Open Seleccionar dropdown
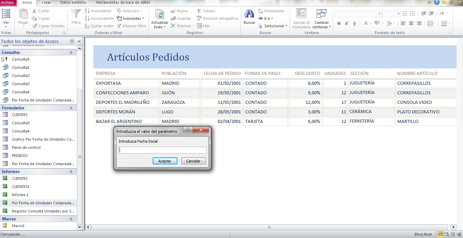This screenshot has width=463, height=238. click(273, 26)
